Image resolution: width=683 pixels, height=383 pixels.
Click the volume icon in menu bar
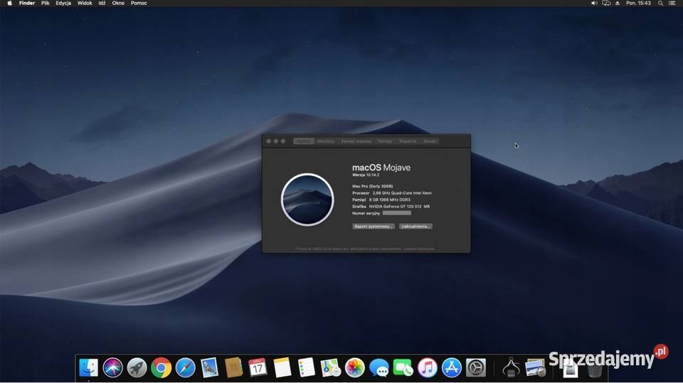pyautogui.click(x=593, y=3)
